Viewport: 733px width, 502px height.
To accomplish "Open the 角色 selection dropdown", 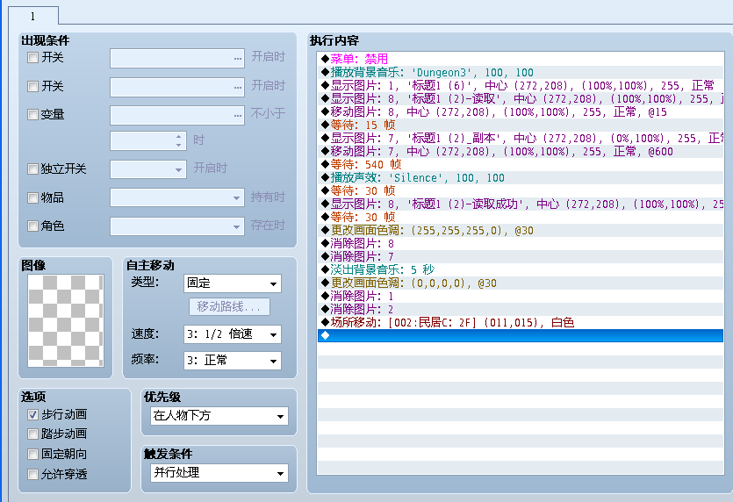I will pyautogui.click(x=177, y=226).
